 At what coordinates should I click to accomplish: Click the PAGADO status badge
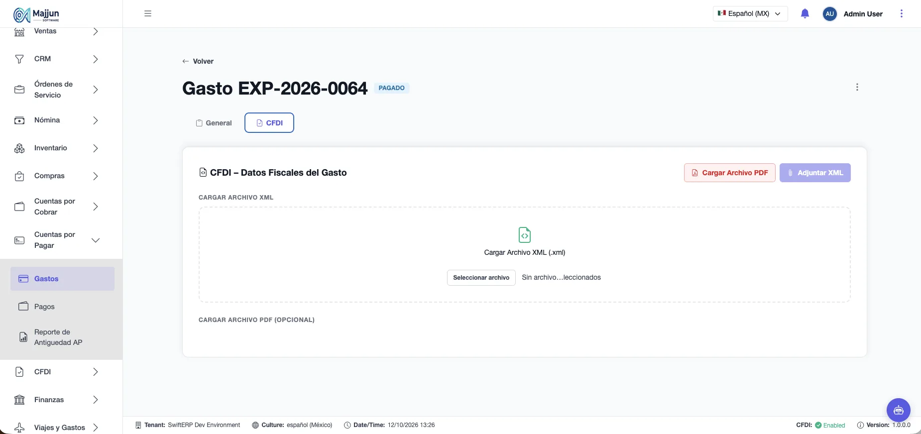tap(391, 88)
